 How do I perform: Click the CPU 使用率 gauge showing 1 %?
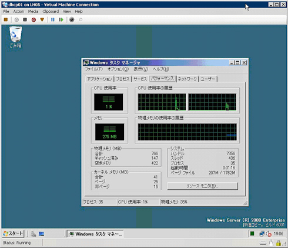point(109,102)
